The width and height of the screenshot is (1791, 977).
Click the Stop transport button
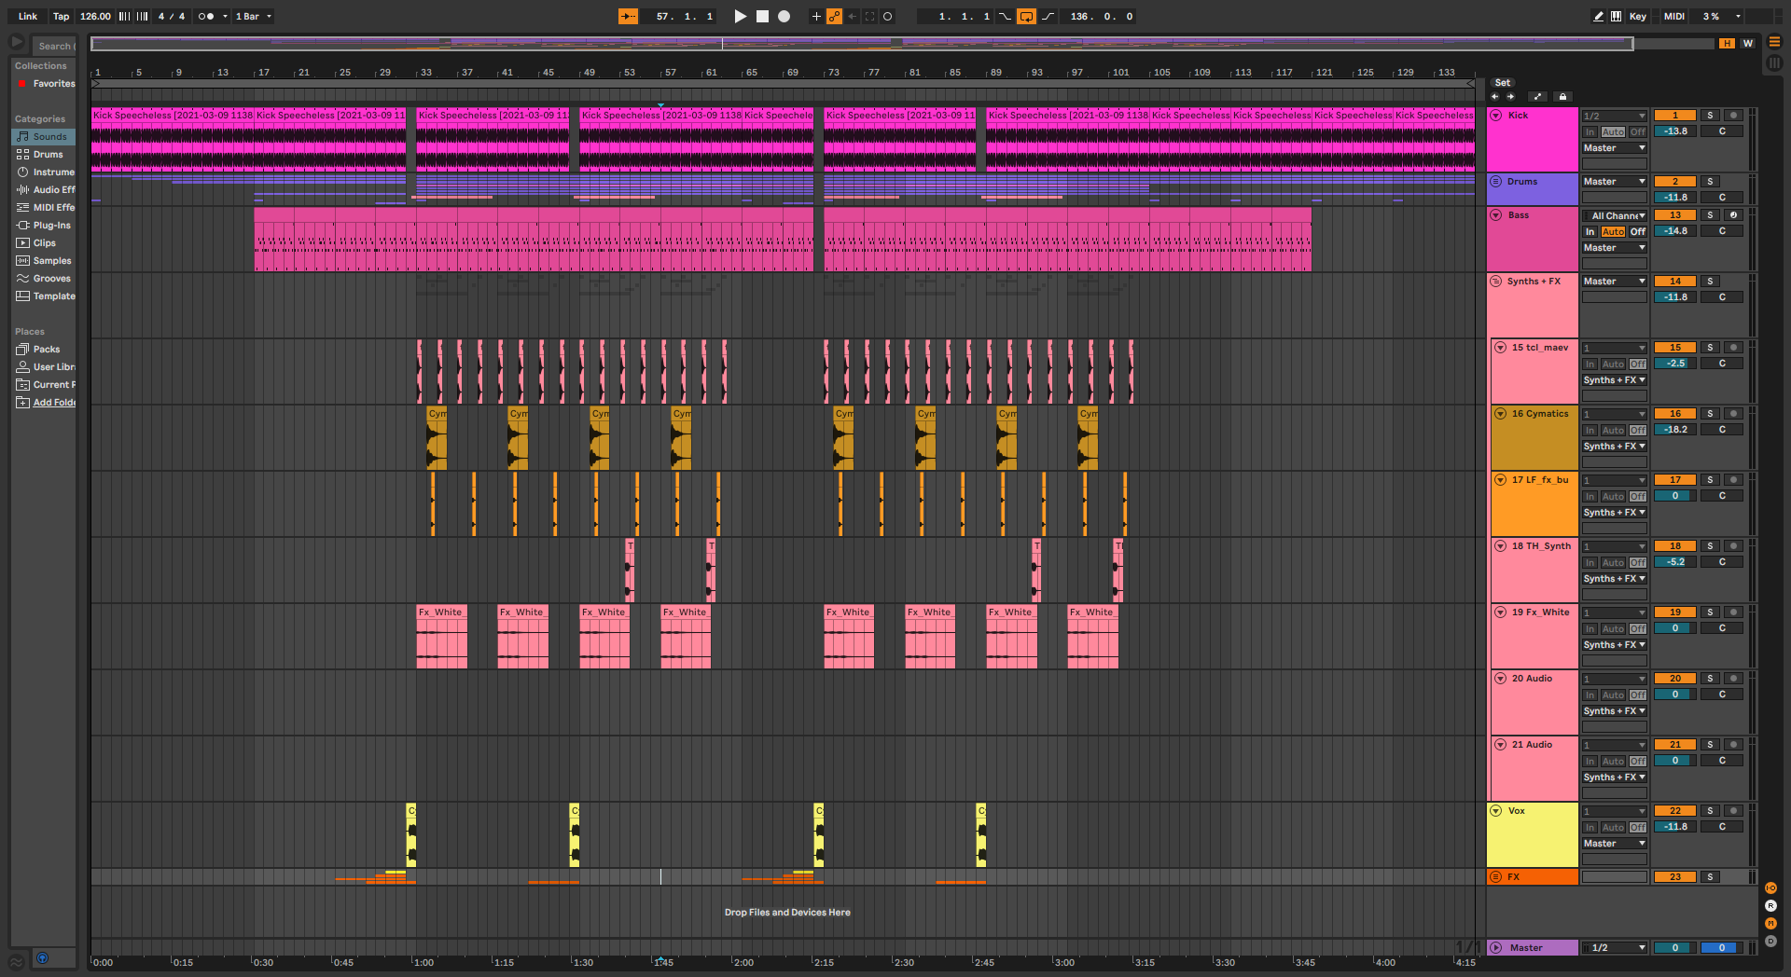pos(762,16)
